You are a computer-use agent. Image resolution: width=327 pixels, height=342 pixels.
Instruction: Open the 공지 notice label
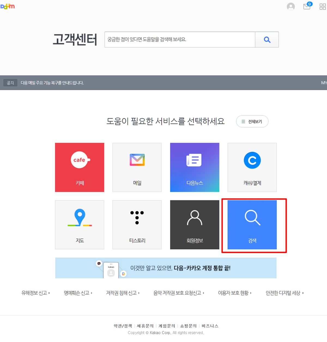click(10, 83)
